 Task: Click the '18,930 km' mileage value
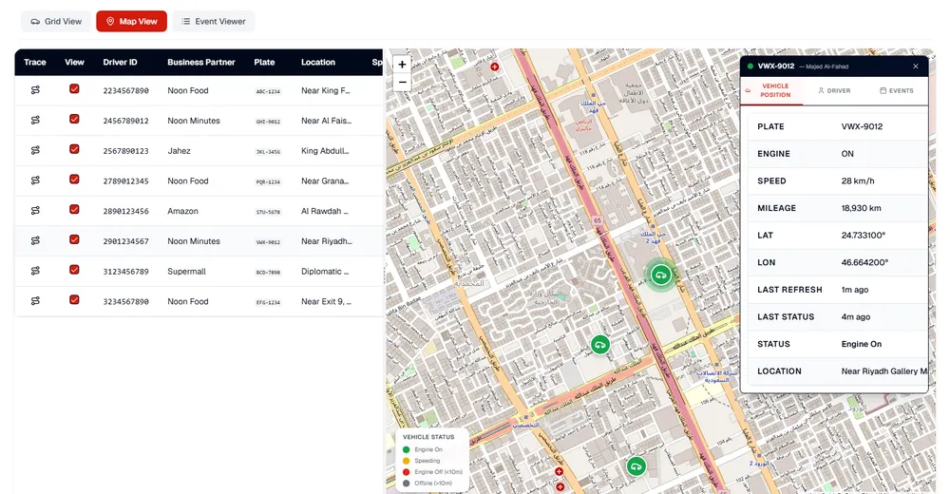coord(861,208)
